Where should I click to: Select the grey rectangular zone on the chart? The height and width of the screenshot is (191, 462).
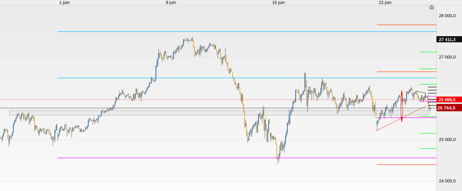[184, 113]
